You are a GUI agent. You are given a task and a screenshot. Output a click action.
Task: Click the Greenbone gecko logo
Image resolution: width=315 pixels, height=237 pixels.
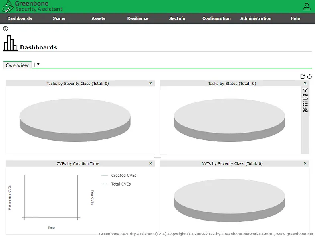pos(8,6)
